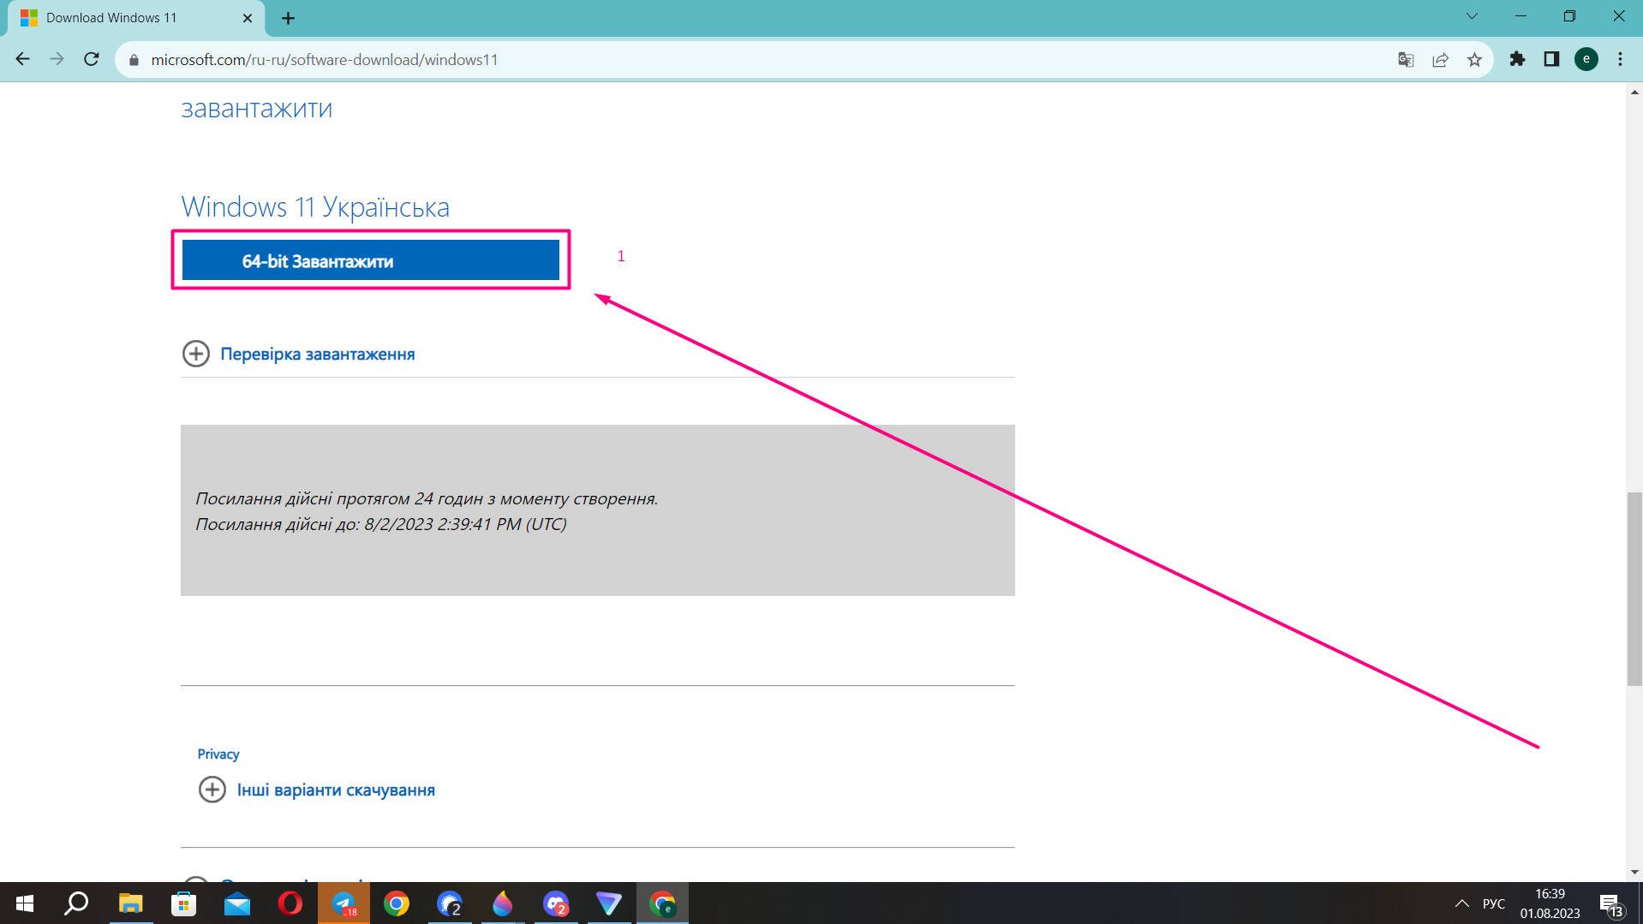View site information lock icon
The height and width of the screenshot is (924, 1643).
(x=134, y=60)
